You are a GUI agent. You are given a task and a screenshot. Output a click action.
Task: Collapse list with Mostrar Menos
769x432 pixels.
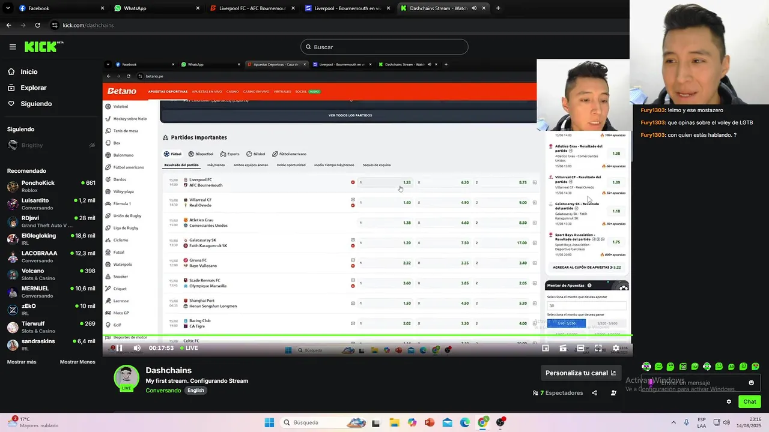[78, 362]
